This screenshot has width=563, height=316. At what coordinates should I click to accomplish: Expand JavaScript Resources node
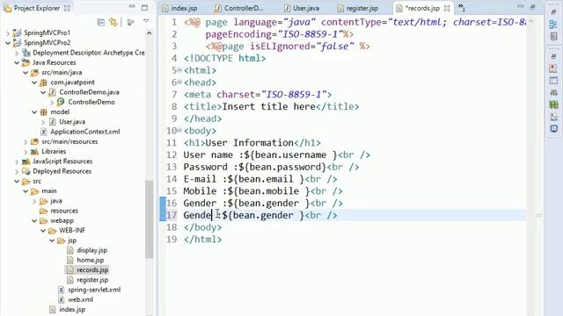pyautogui.click(x=17, y=162)
